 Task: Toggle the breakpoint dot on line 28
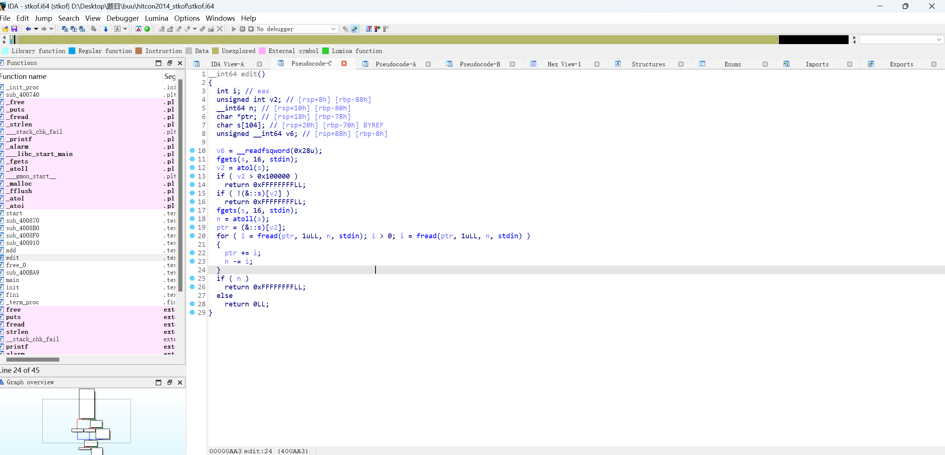[192, 304]
